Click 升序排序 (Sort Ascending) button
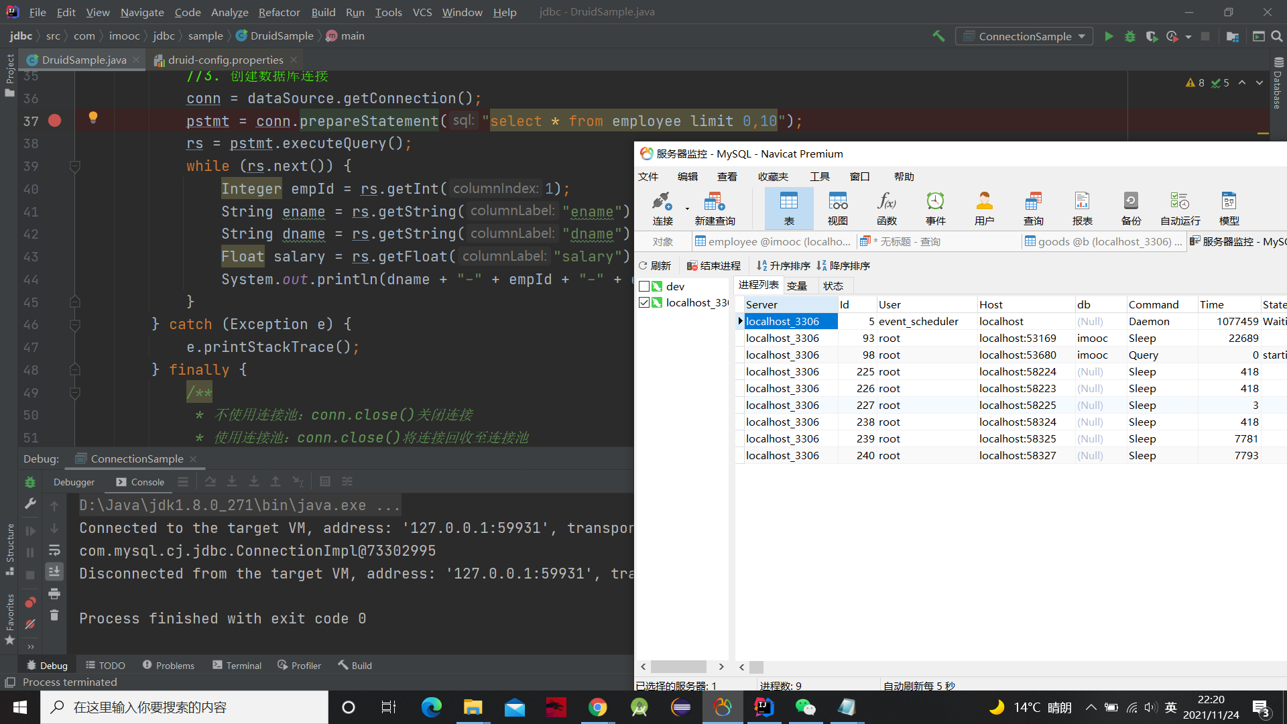 coord(783,265)
